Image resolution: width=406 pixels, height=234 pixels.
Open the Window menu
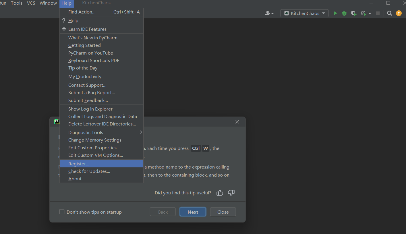48,3
